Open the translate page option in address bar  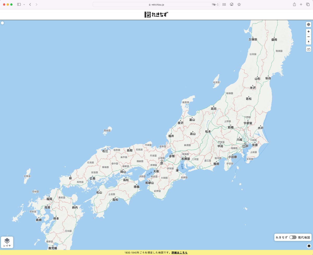[x=214, y=4]
